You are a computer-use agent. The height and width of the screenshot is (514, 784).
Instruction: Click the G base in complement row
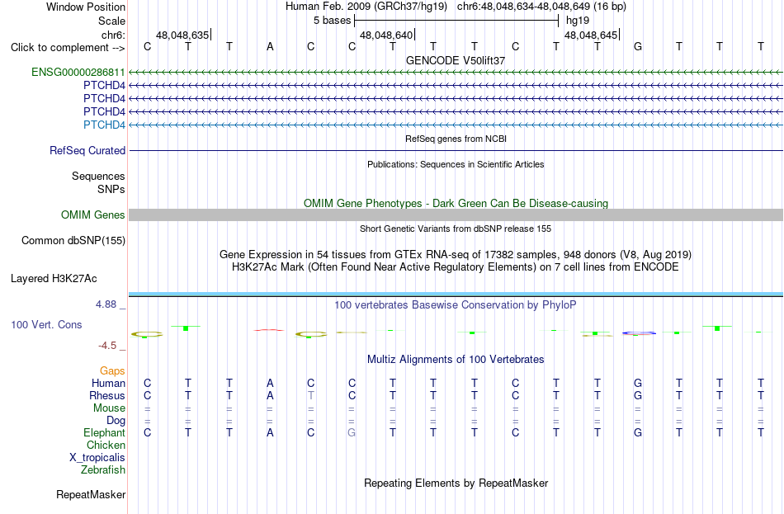click(x=637, y=47)
